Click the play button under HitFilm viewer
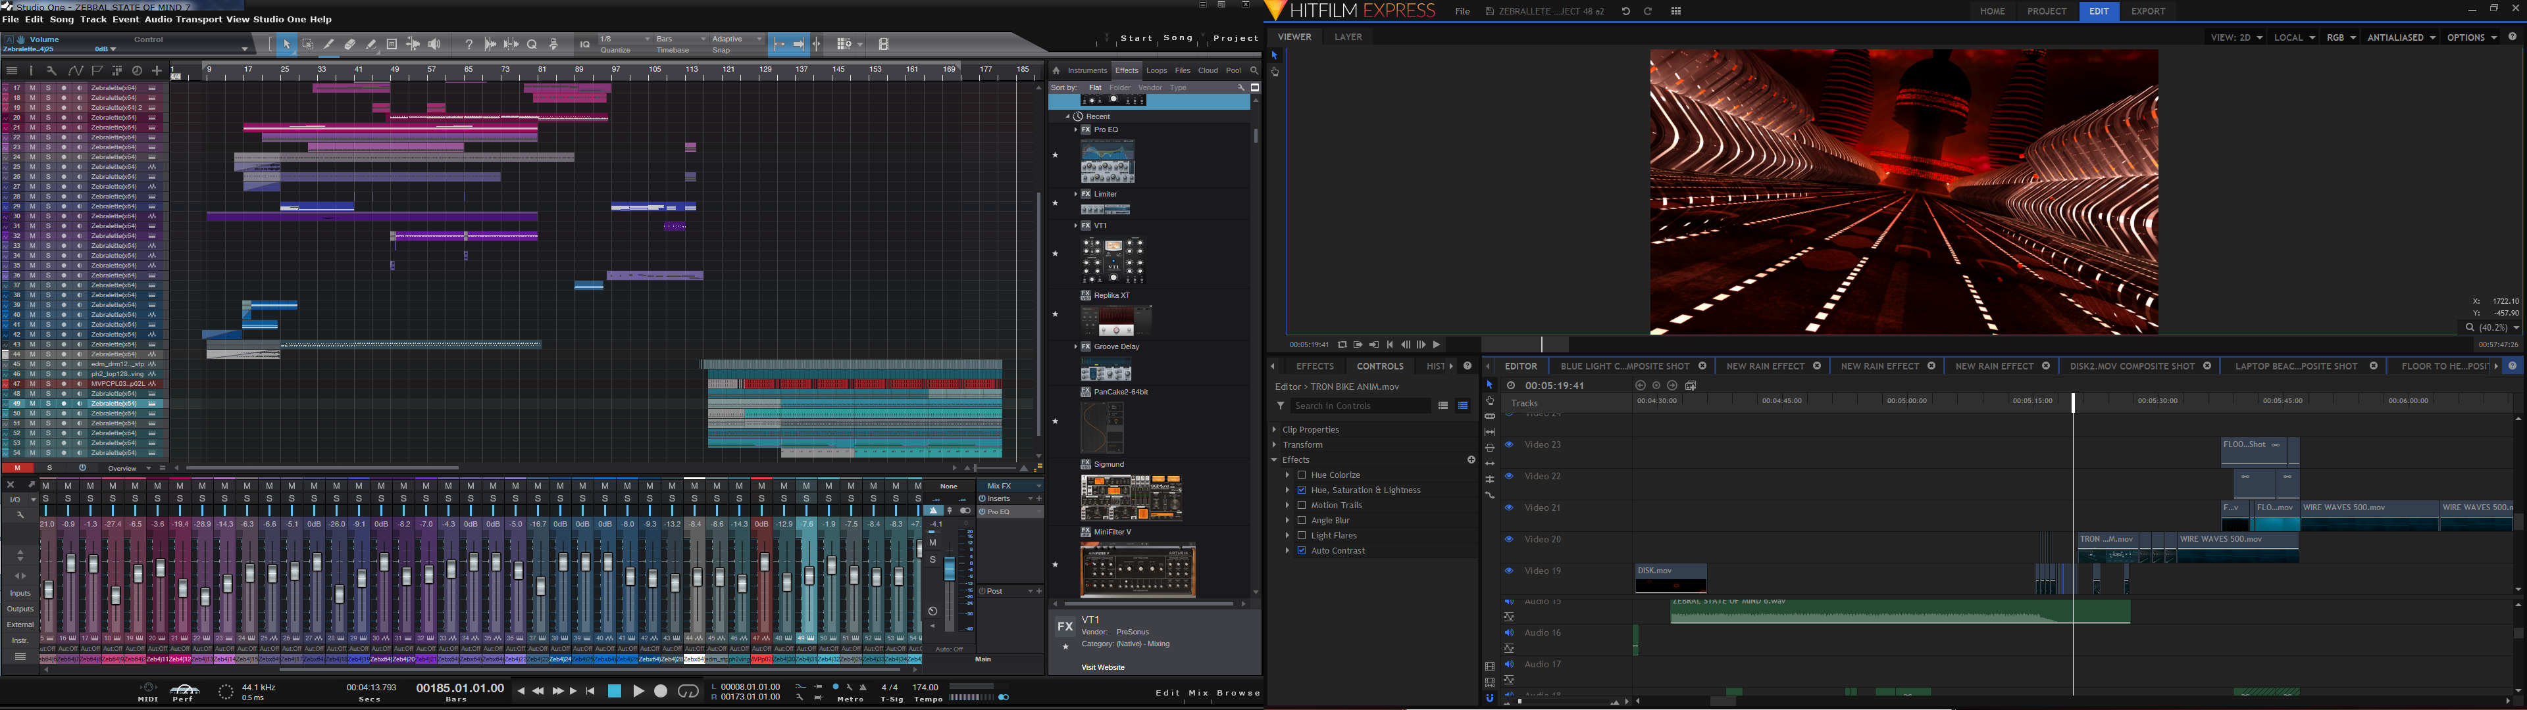 click(x=1437, y=344)
